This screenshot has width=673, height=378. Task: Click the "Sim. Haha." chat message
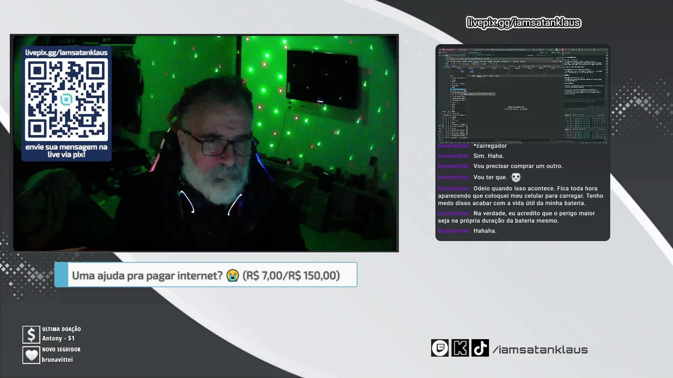click(488, 156)
